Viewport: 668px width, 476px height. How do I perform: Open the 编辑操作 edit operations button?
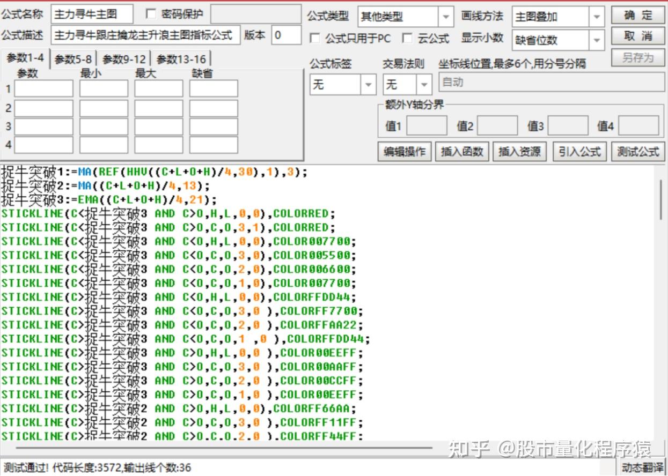click(405, 152)
